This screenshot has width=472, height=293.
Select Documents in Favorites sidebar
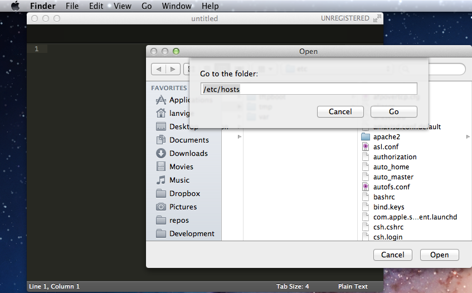pyautogui.click(x=182, y=140)
